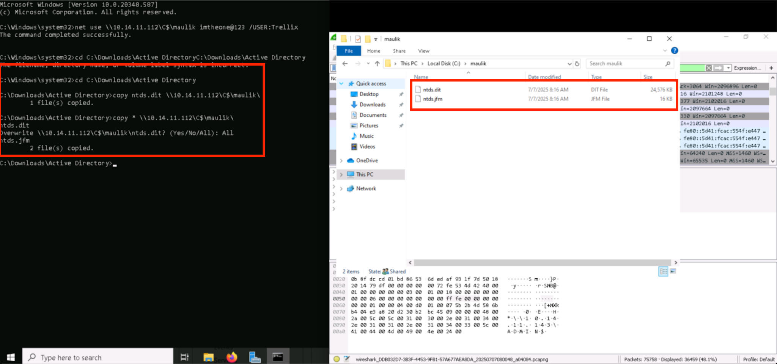The width and height of the screenshot is (777, 364).
Task: Go up one folder level
Action: click(377, 64)
